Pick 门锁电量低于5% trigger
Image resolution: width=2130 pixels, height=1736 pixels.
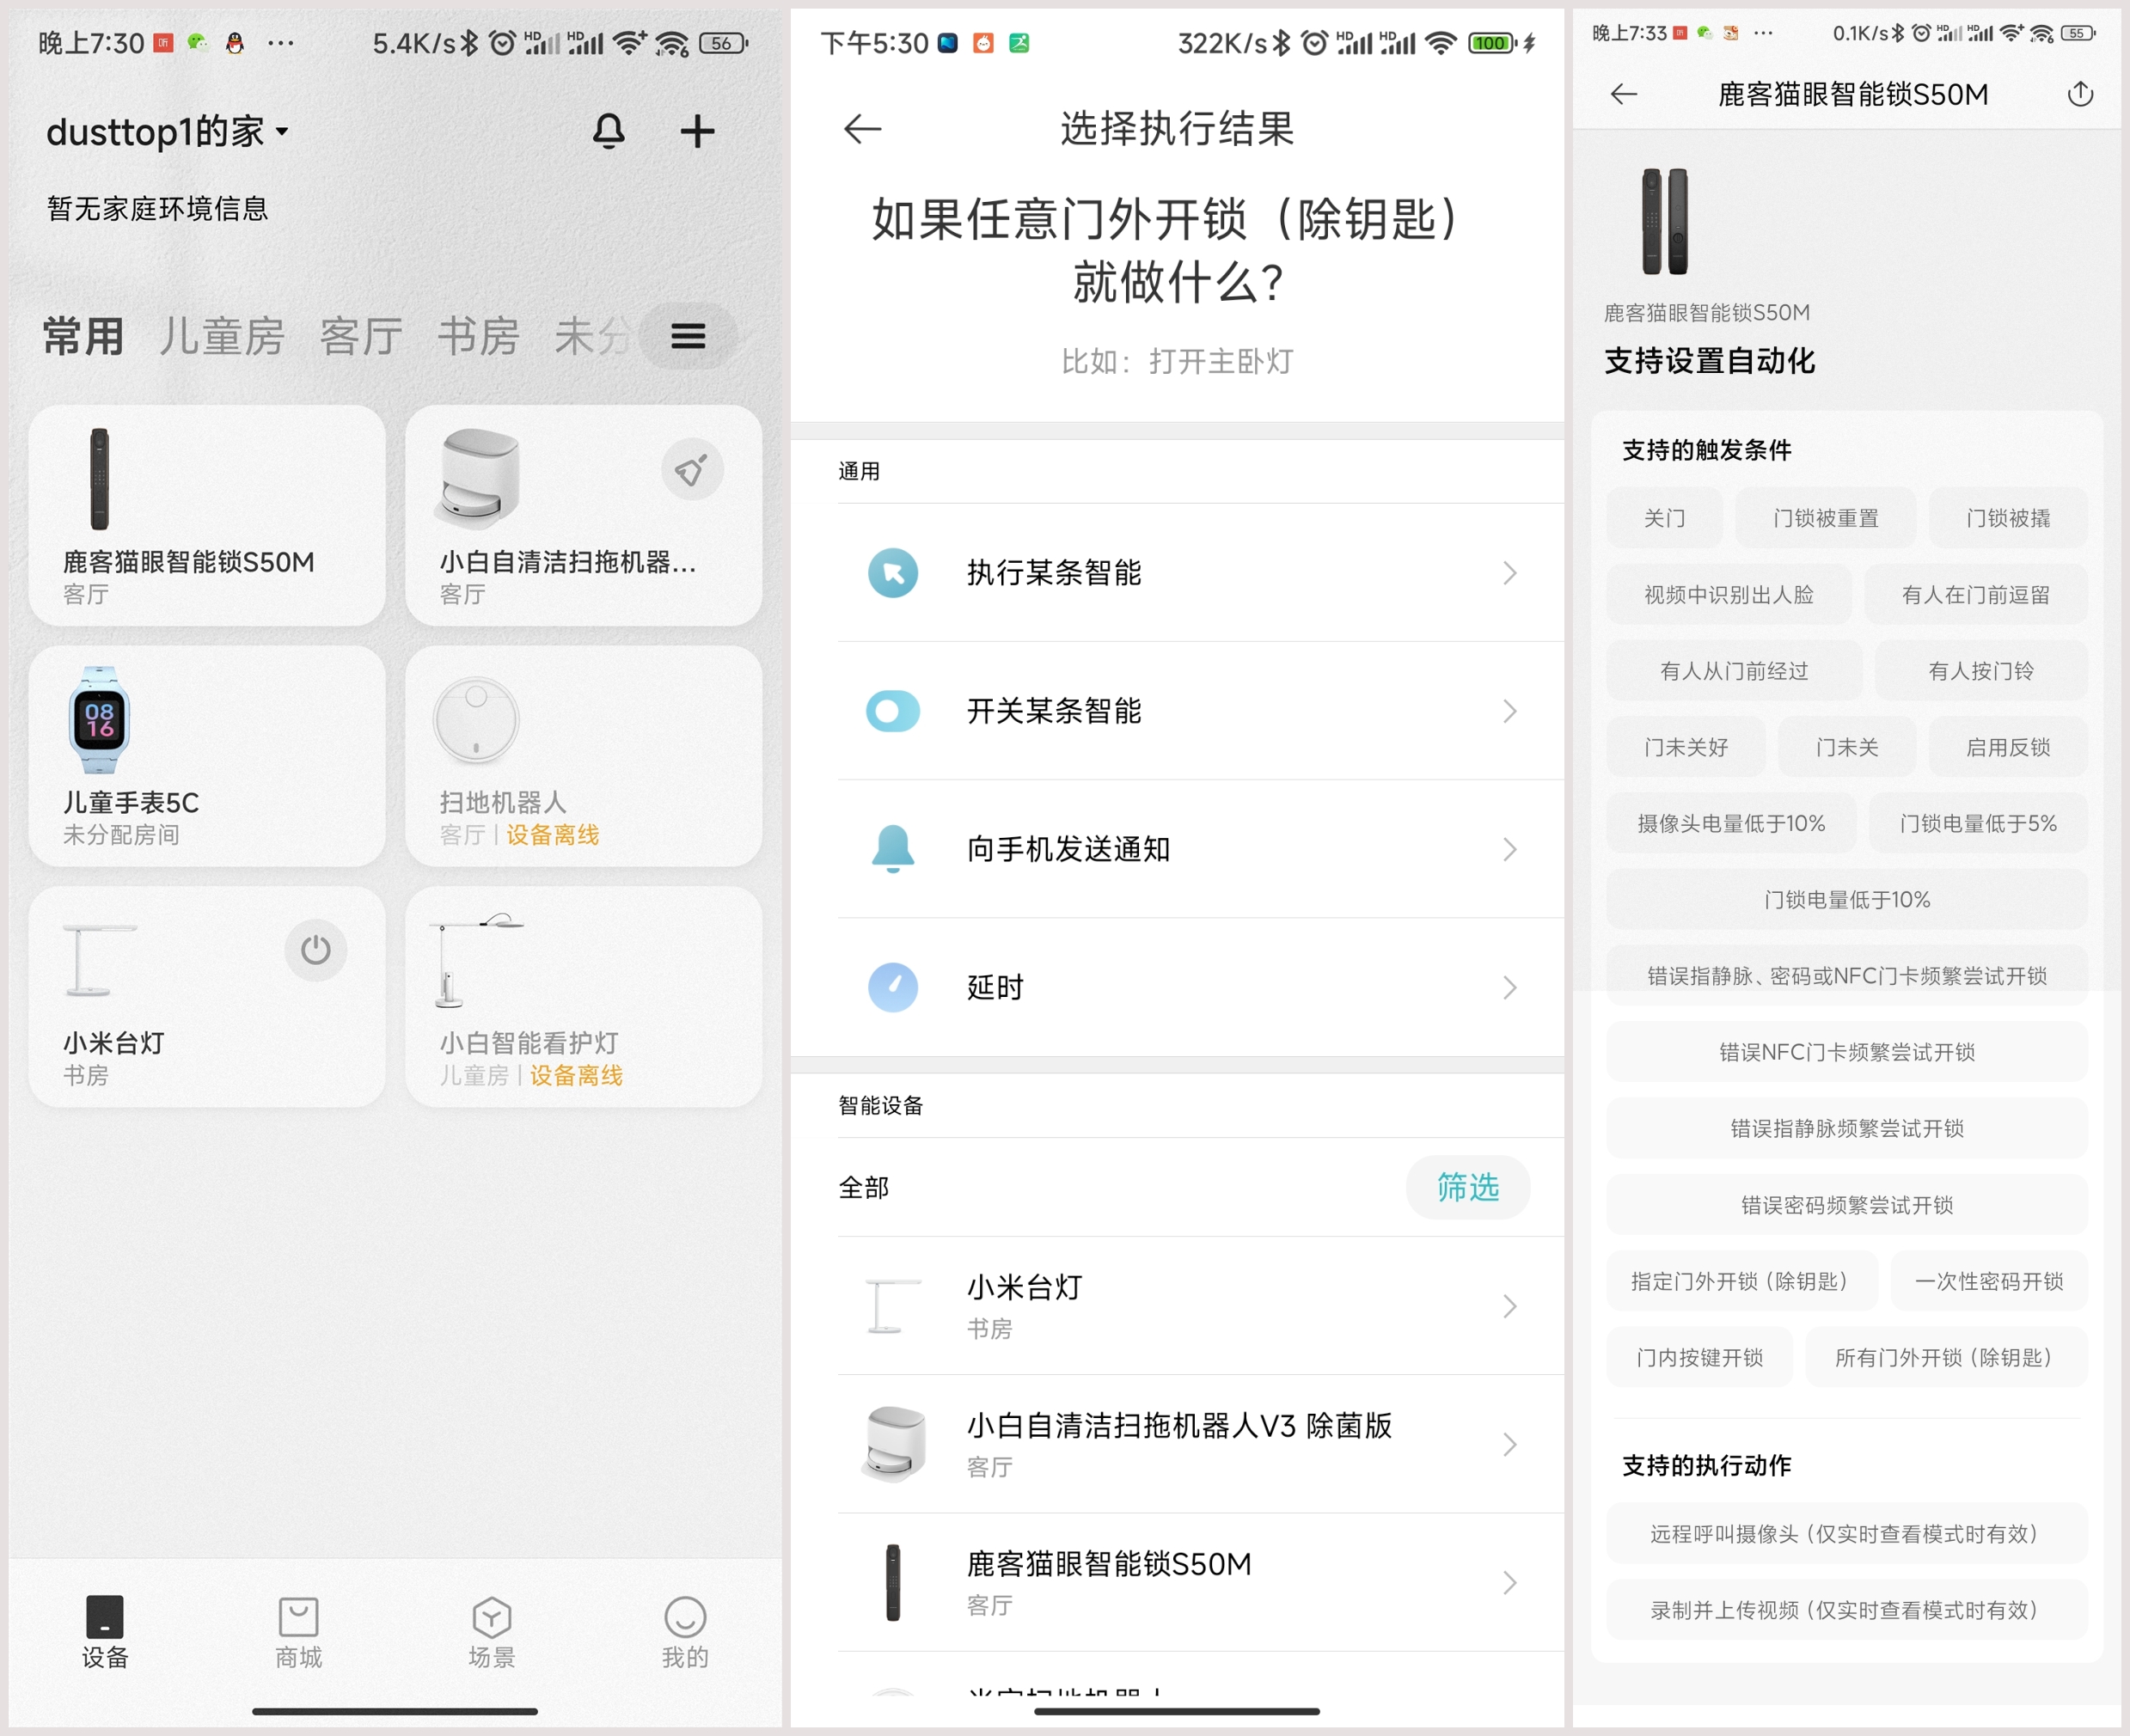click(1978, 823)
